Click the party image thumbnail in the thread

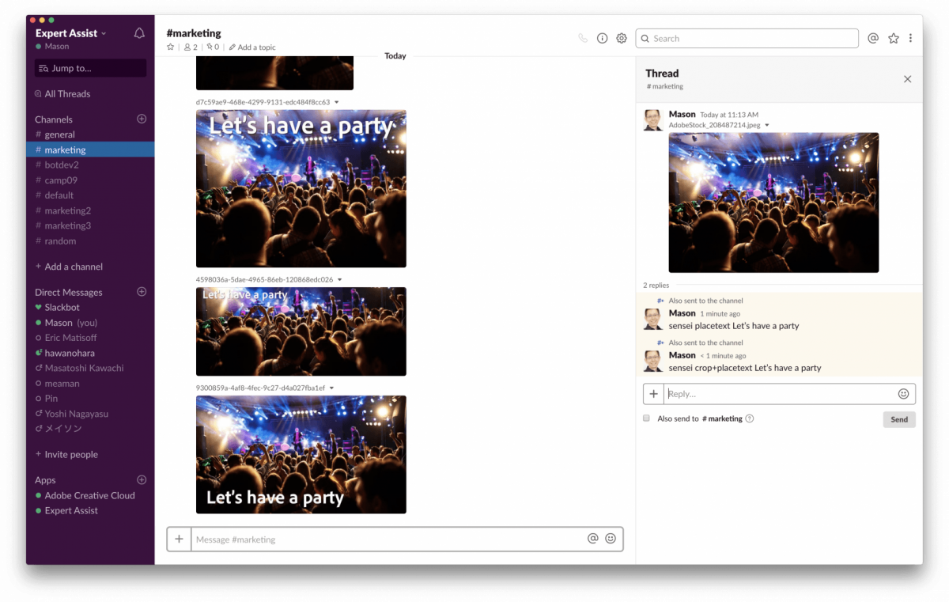click(x=773, y=202)
